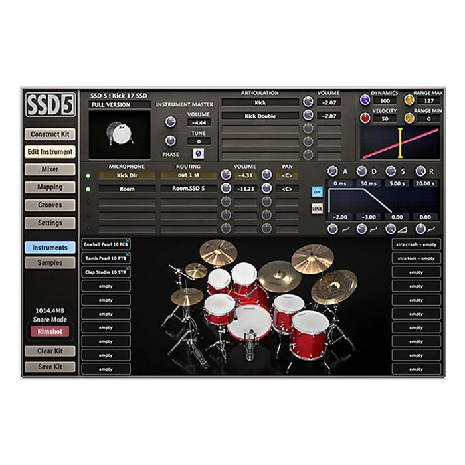Viewport: 465px width, 465px height.
Task: Click the SSD5 logo
Action: 50,104
